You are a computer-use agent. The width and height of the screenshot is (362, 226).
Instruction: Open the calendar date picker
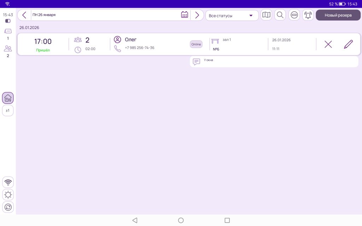click(x=184, y=15)
